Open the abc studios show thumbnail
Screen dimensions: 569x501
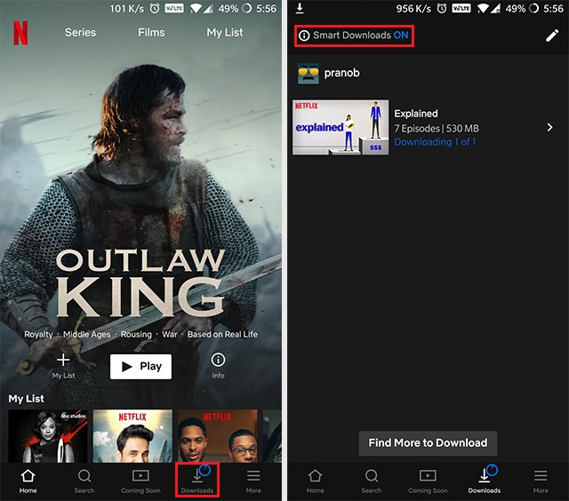(x=47, y=436)
